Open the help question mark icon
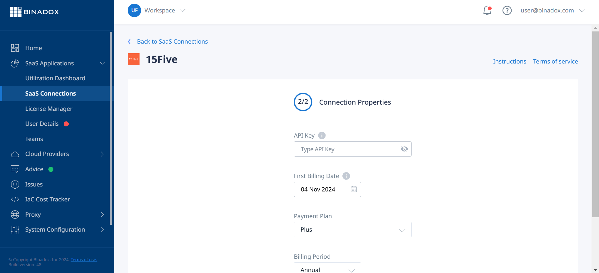599x273 pixels. (x=507, y=11)
